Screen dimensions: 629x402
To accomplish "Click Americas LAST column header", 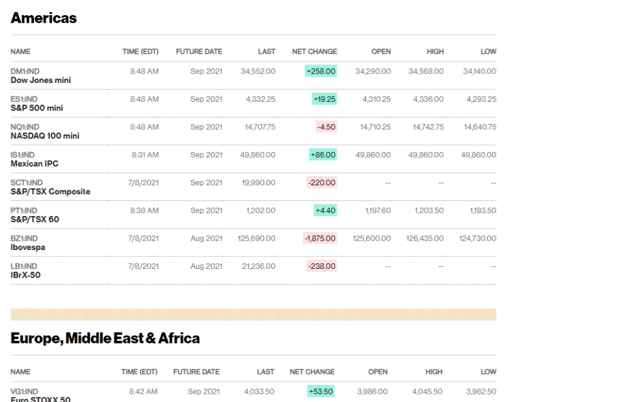I will point(267,52).
